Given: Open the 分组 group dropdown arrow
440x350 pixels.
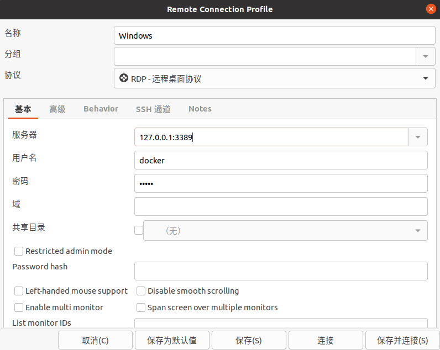Looking at the screenshot, I should pyautogui.click(x=426, y=56).
